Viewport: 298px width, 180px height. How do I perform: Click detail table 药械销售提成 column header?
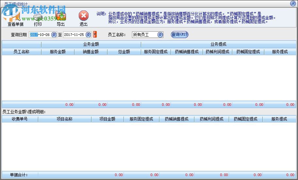pyautogui.click(x=176, y=119)
